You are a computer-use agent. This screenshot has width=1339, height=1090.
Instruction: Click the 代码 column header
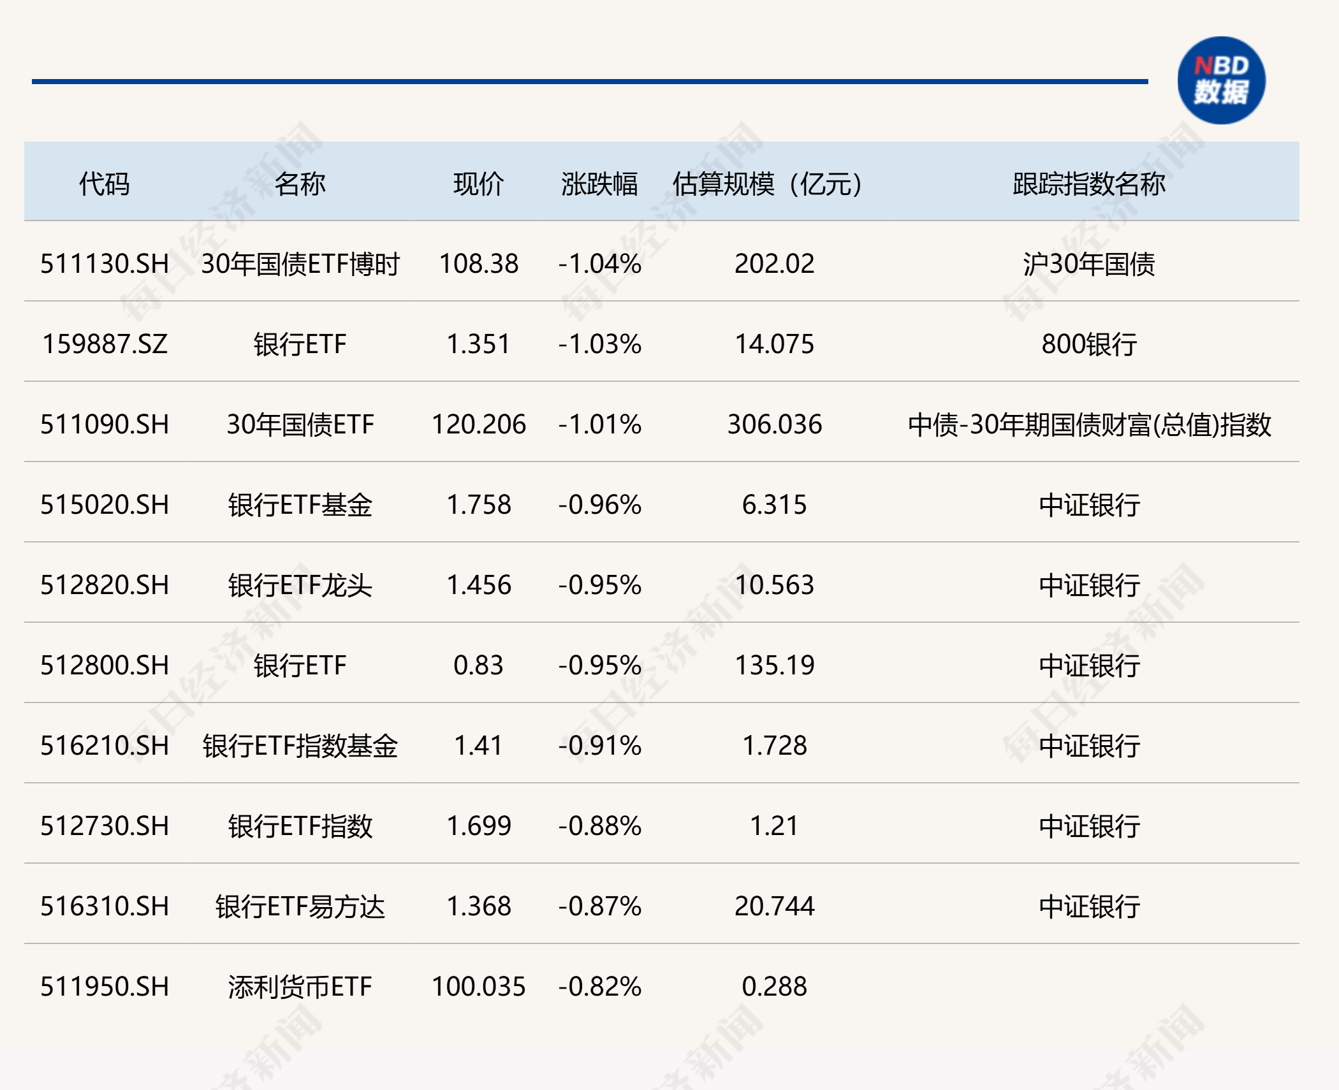(x=104, y=184)
